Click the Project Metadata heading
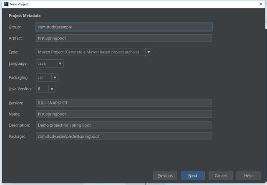This screenshot has width=267, height=185. click(25, 16)
